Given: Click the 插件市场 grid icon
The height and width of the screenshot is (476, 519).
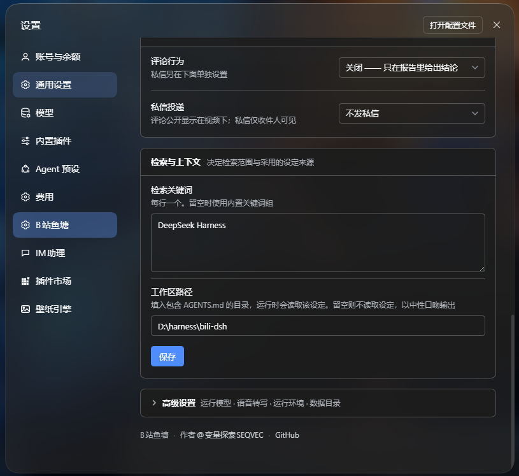Looking at the screenshot, I should tap(25, 281).
